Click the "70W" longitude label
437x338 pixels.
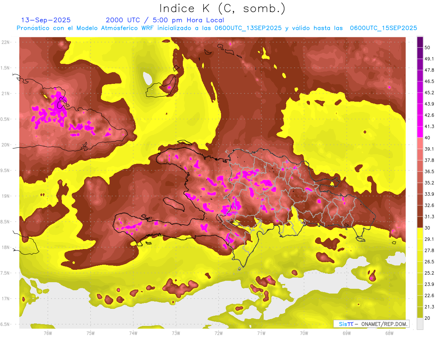point(304,333)
